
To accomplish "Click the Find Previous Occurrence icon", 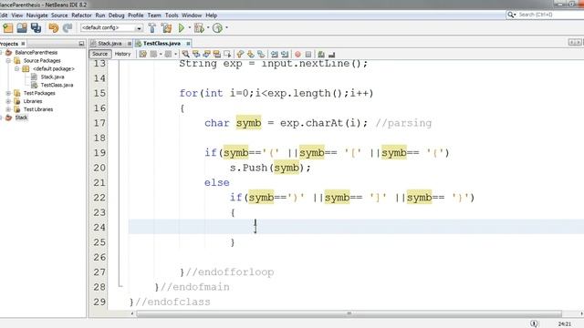I will tap(196, 55).
